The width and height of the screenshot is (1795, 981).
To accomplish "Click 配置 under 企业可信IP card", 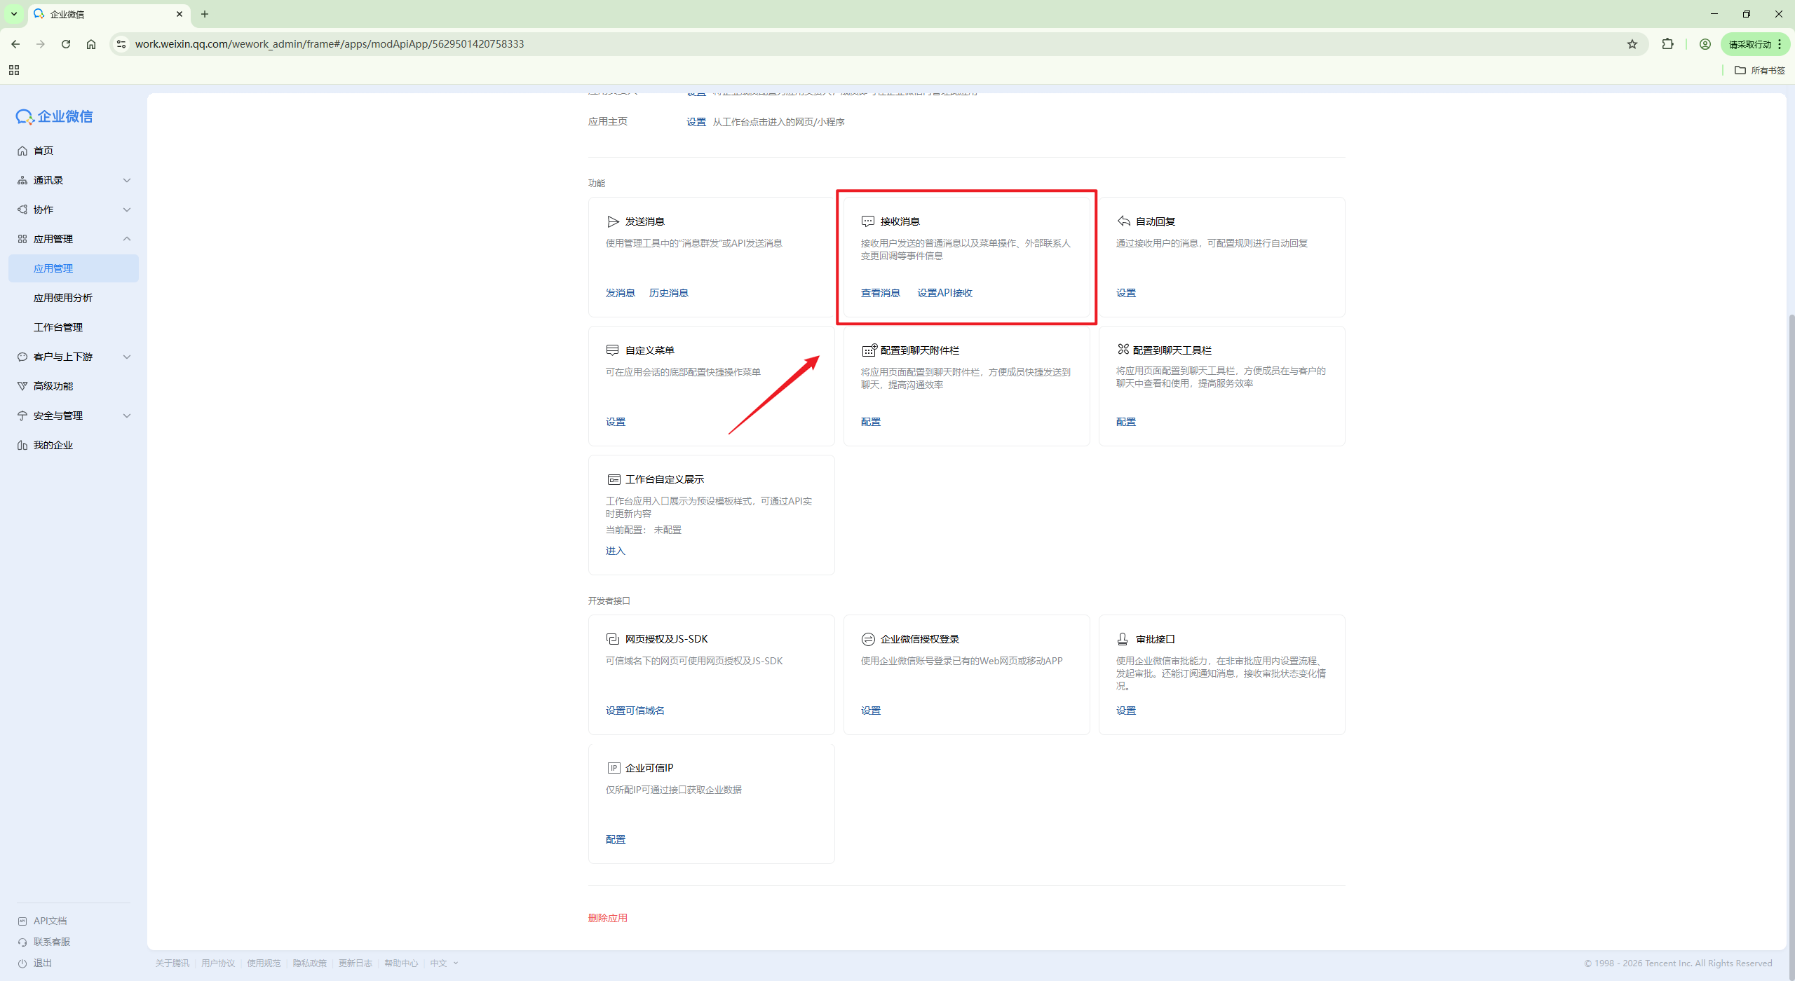I will [x=616, y=839].
